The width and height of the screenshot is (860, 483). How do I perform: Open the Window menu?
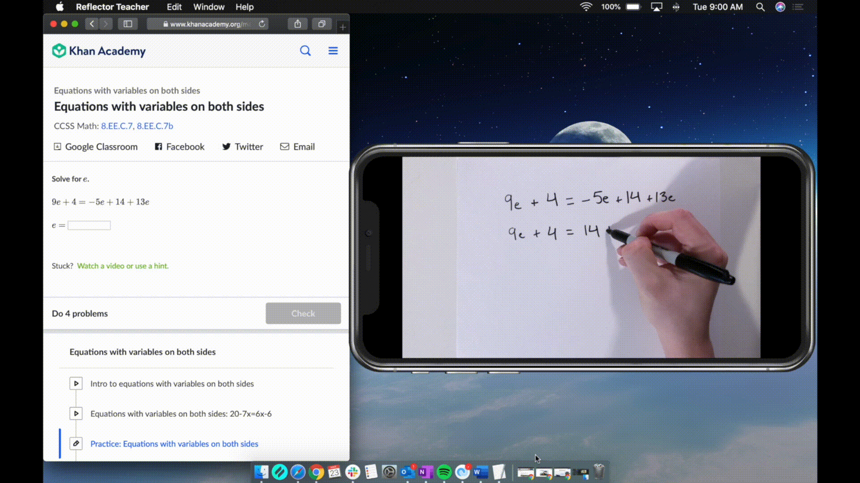coord(209,7)
